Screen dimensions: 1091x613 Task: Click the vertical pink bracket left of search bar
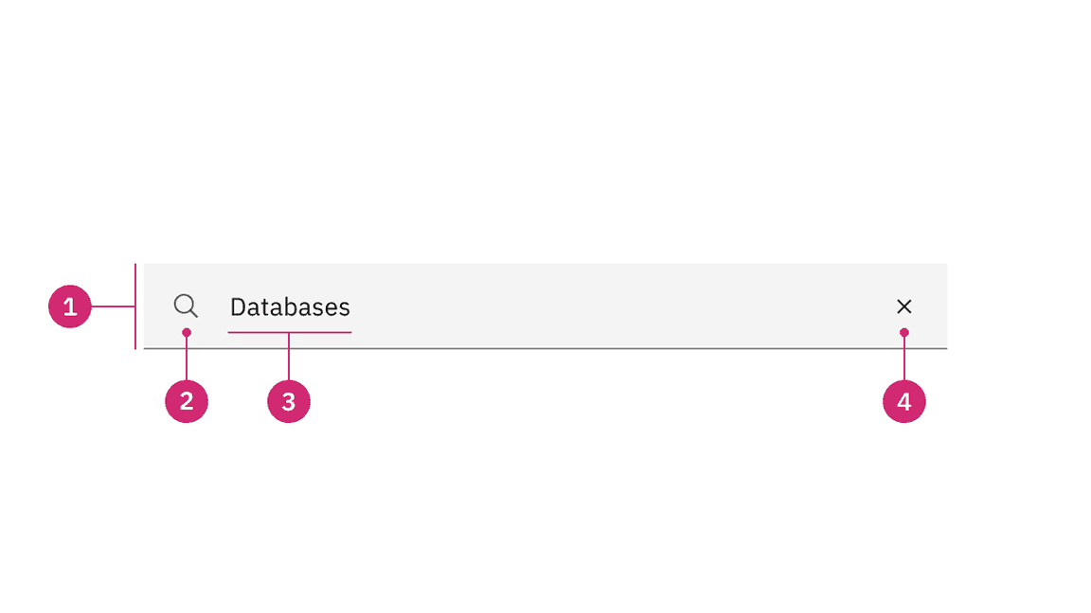pyautogui.click(x=135, y=284)
